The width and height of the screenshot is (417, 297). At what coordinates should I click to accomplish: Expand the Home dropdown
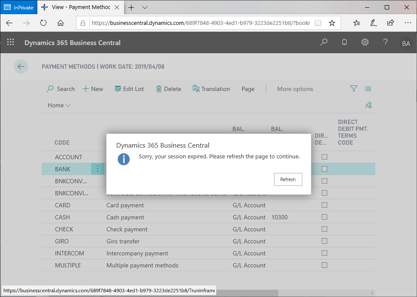[59, 105]
